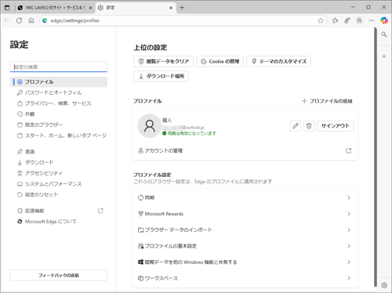Click the サインアウト button
The height and width of the screenshot is (293, 392).
(x=336, y=126)
